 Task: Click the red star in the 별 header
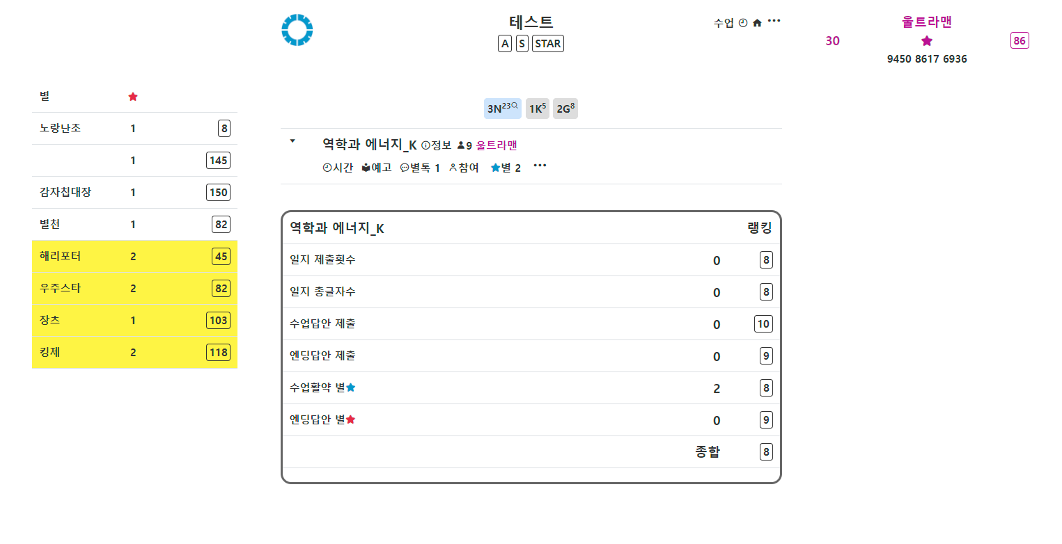133,97
